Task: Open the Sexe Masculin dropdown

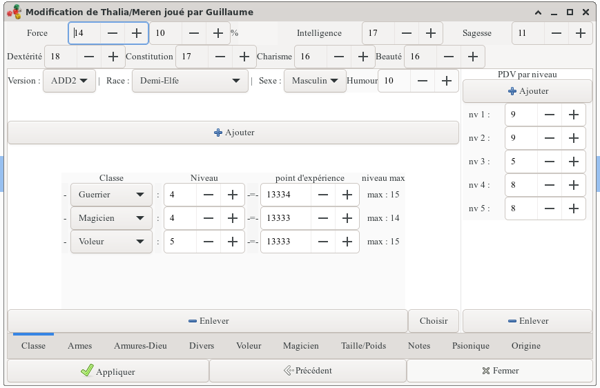Action: pyautogui.click(x=315, y=81)
